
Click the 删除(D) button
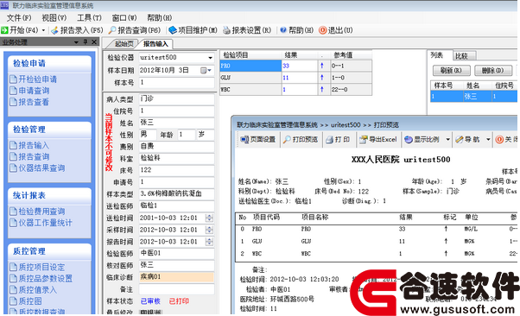493,70
